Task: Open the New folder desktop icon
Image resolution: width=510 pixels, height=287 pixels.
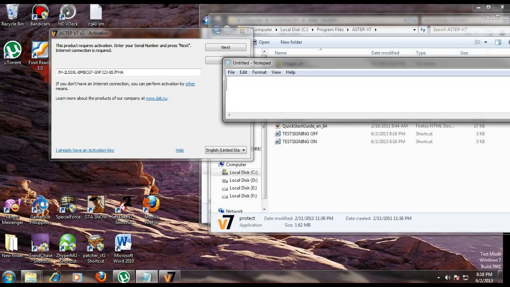Action: [x=12, y=246]
